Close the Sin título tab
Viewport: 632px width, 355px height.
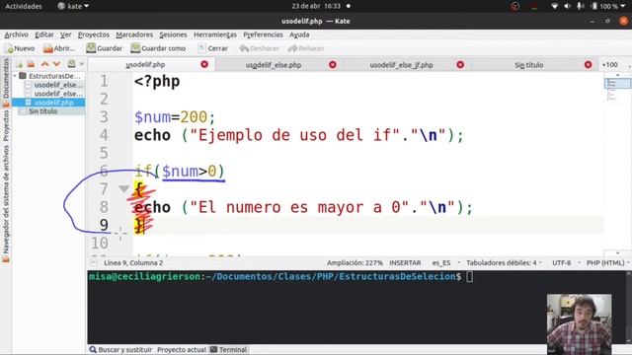[x=589, y=64]
